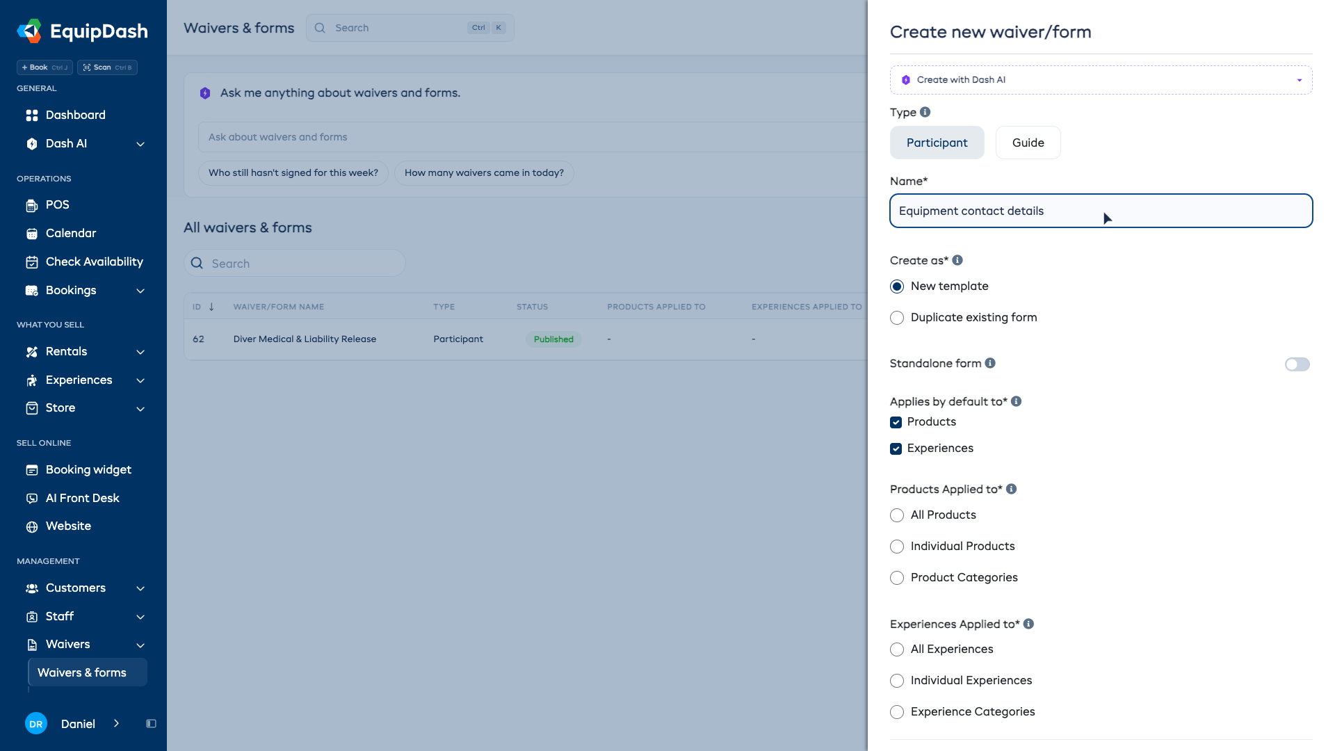
Task: Expand the Experiences sidebar menu
Action: tap(140, 380)
